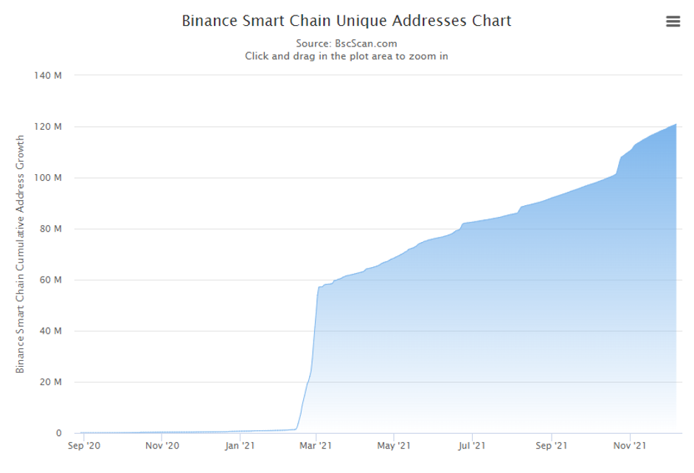This screenshot has height=473, width=694.
Task: Click the Jan '21 x-axis label
Action: pos(240,446)
